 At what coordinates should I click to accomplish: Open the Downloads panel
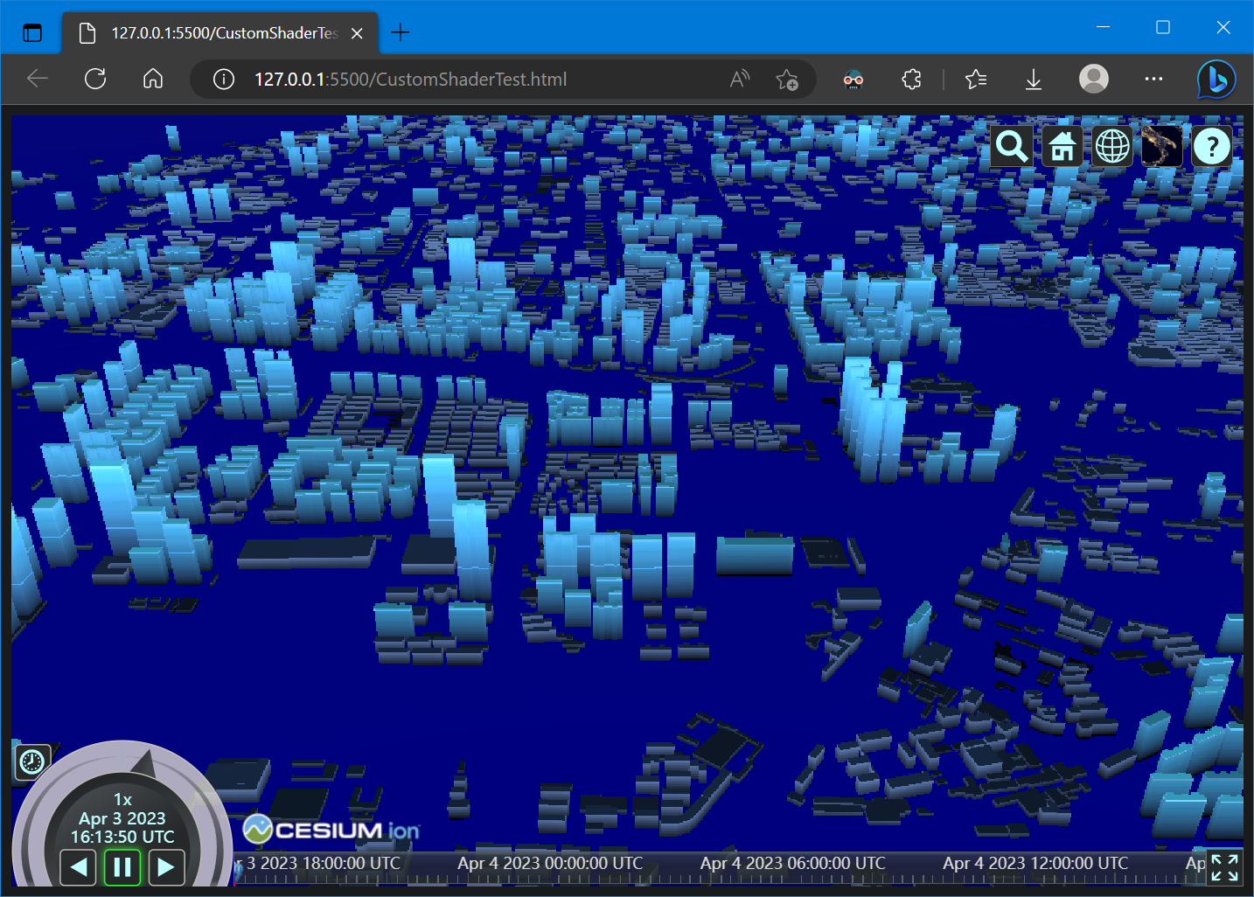(1033, 80)
